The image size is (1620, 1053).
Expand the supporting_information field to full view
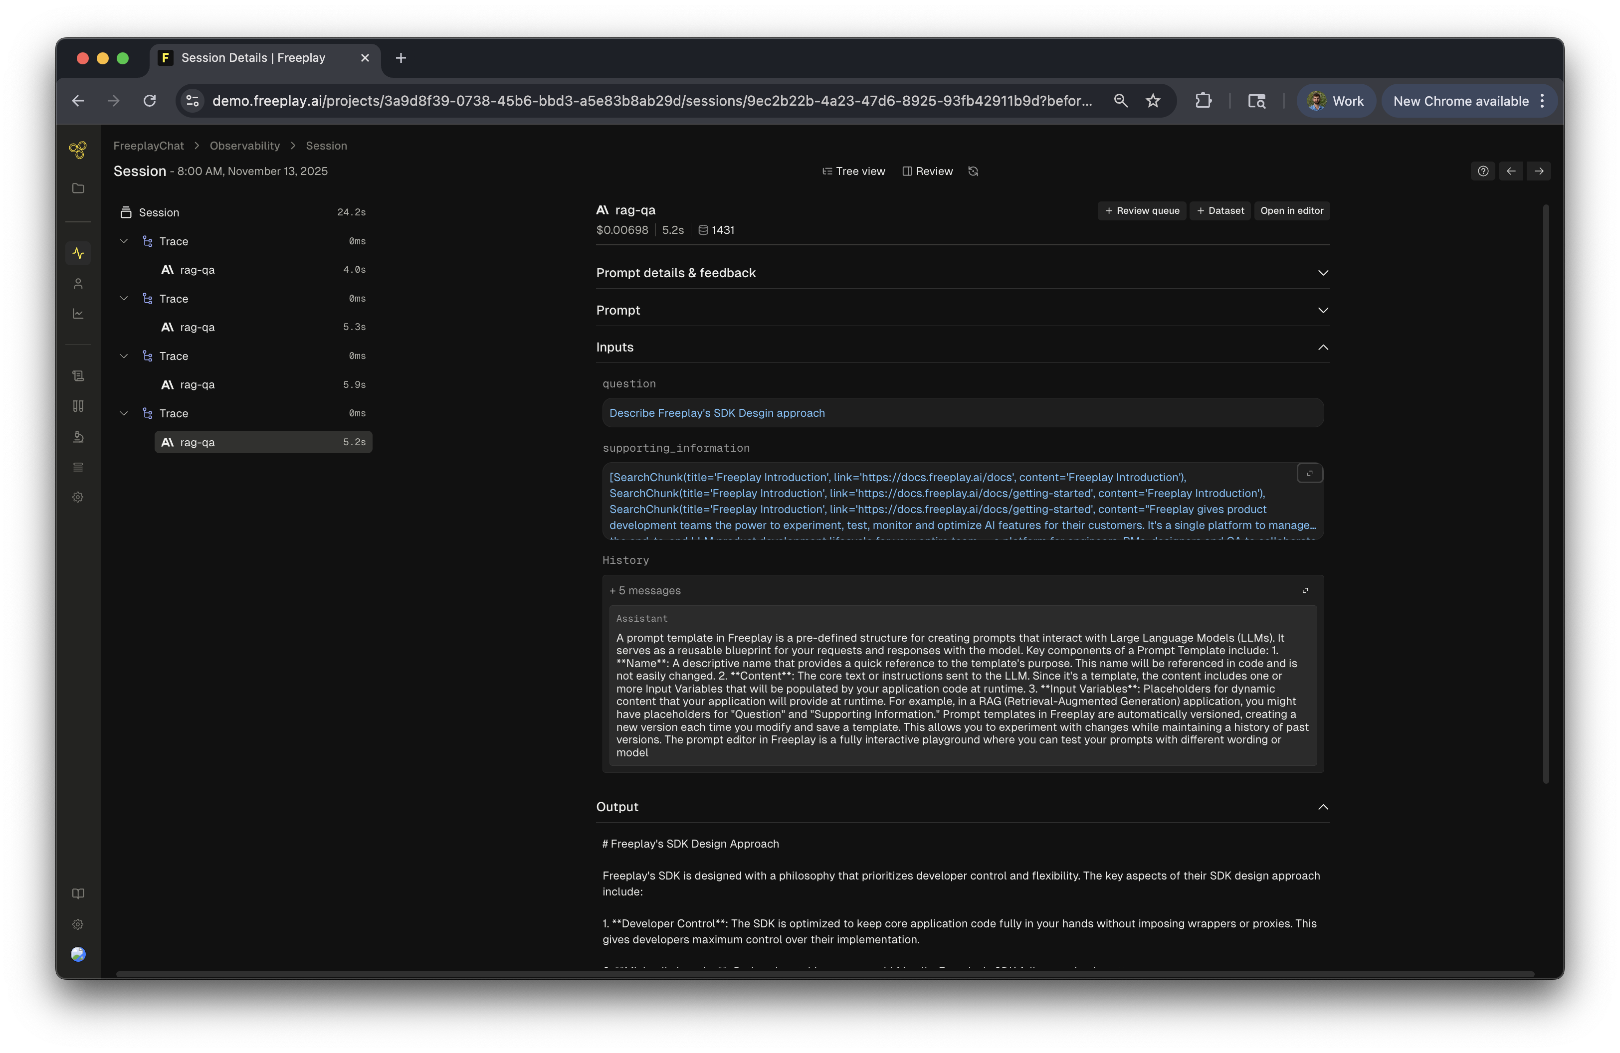[1309, 473]
